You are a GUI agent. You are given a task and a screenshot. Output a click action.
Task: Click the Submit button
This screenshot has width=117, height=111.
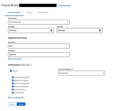[21, 104]
